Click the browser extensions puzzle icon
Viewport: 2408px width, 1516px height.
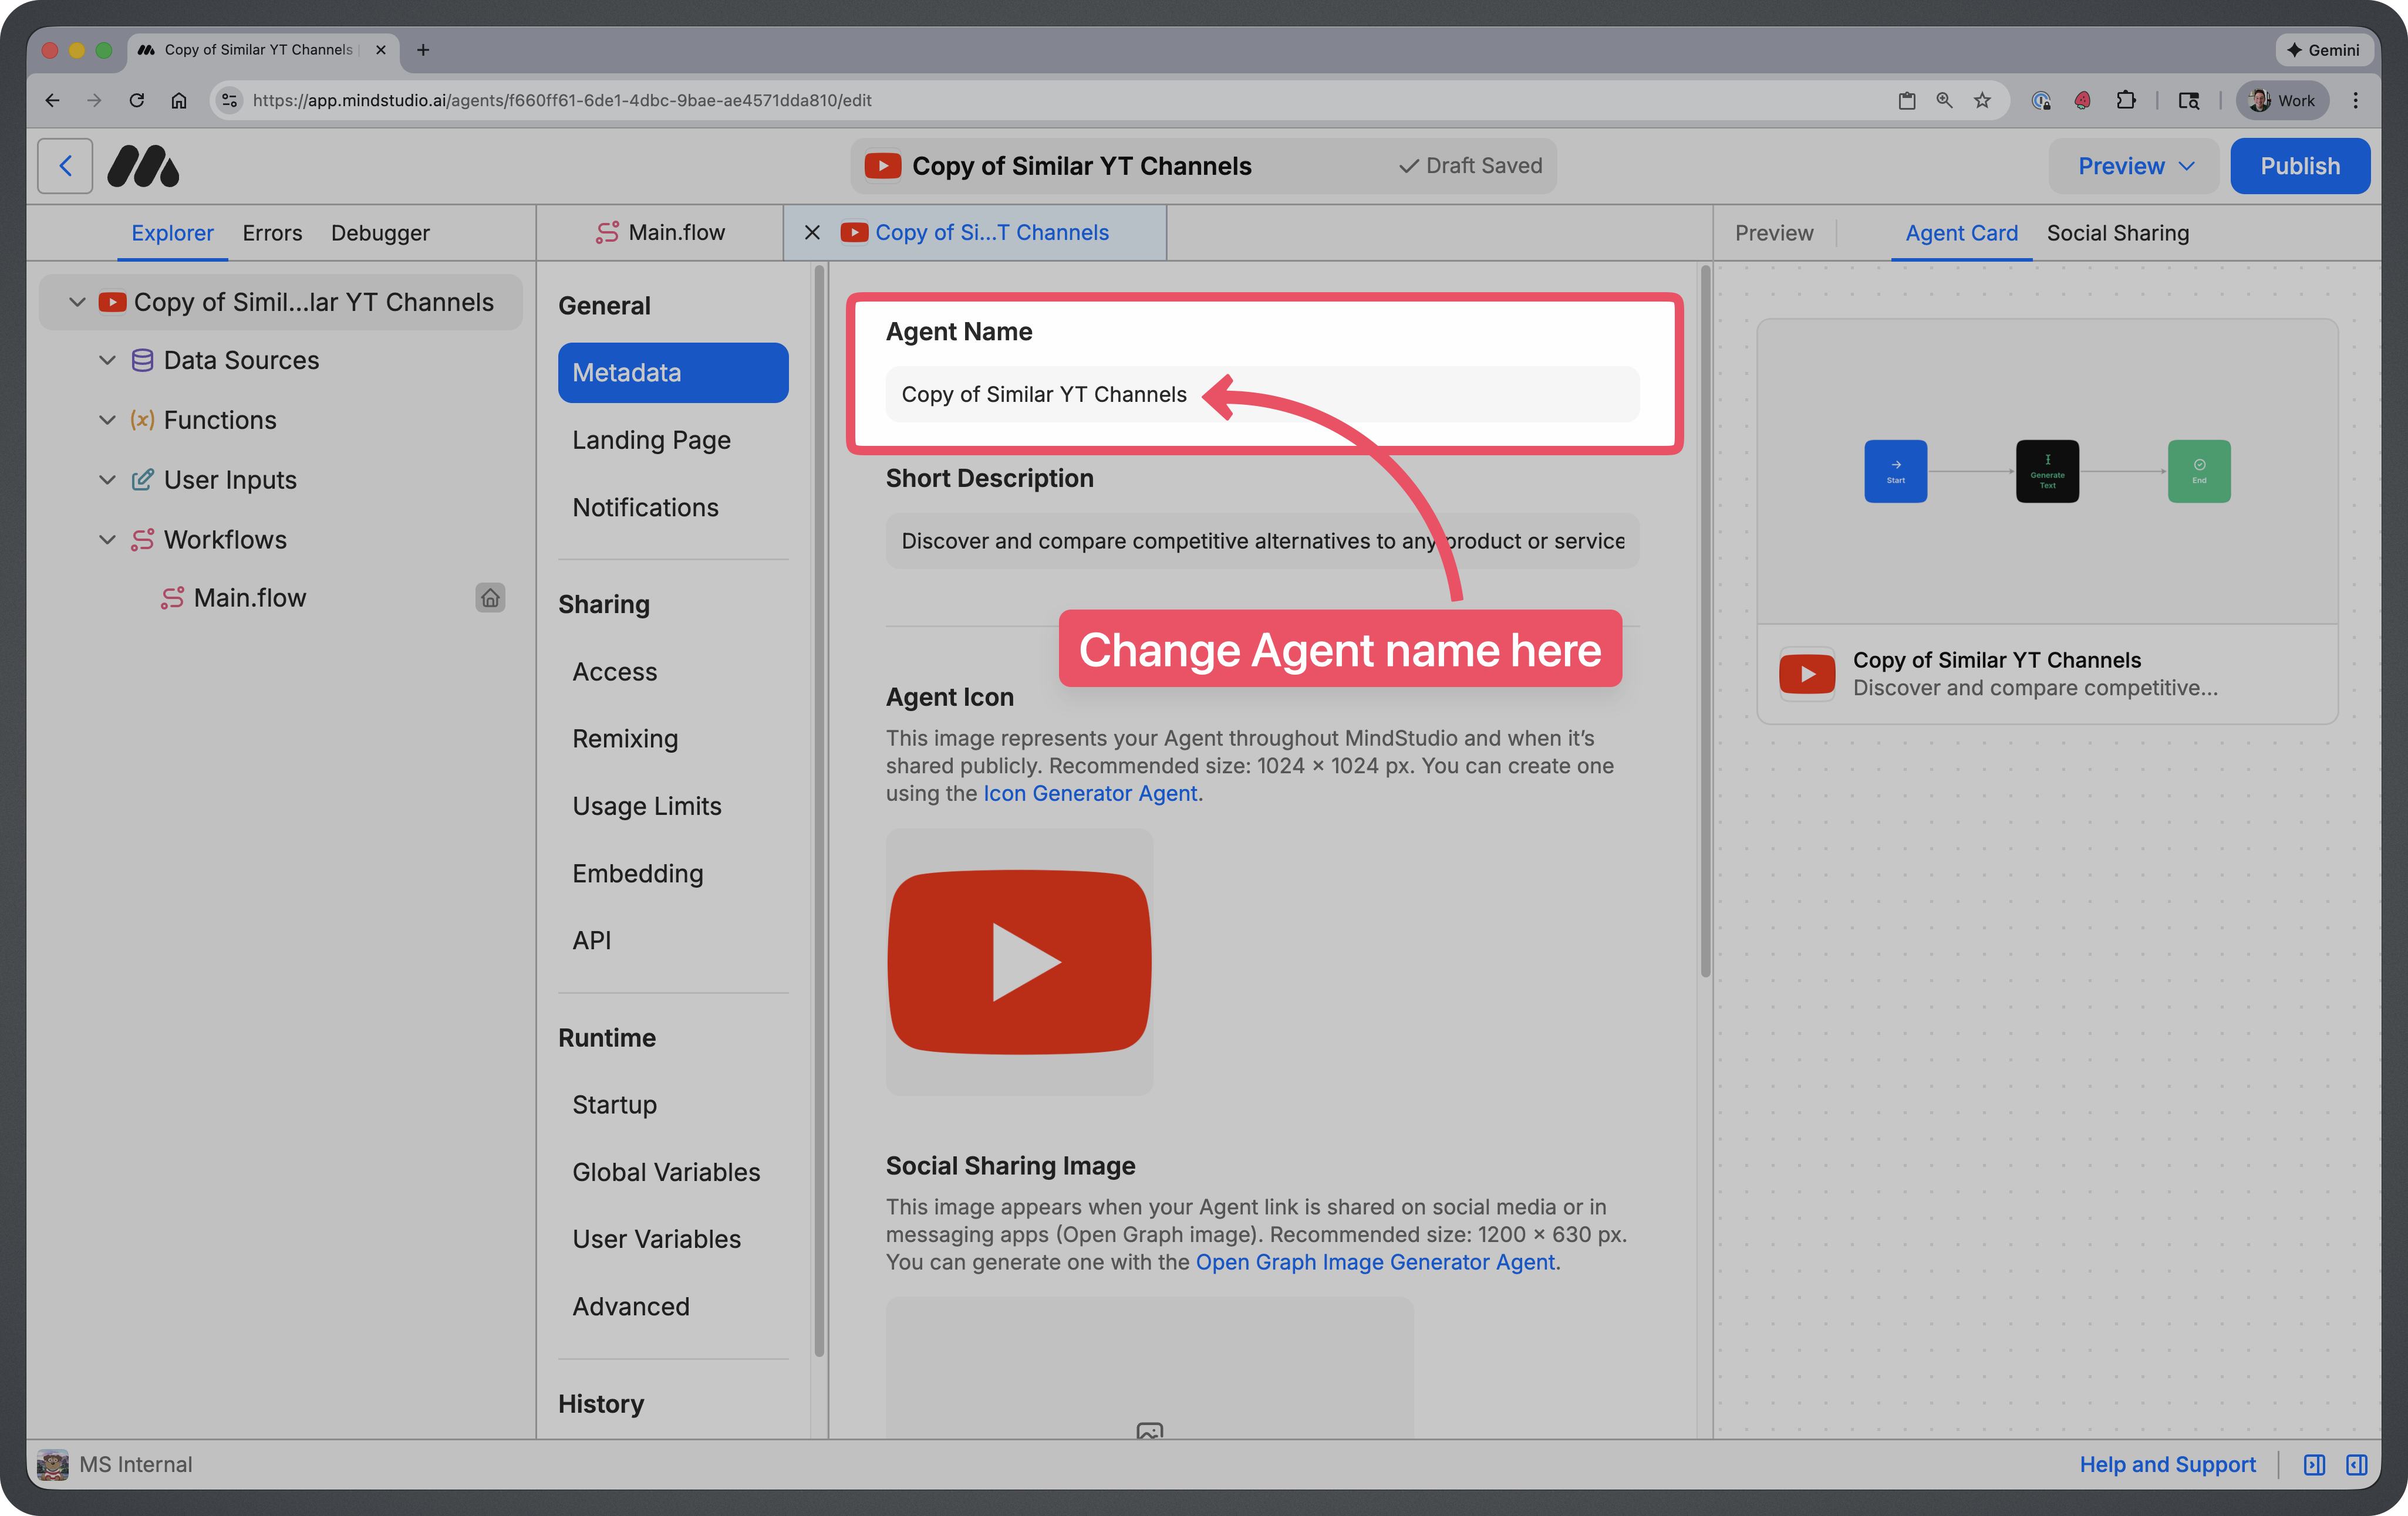(x=2126, y=100)
